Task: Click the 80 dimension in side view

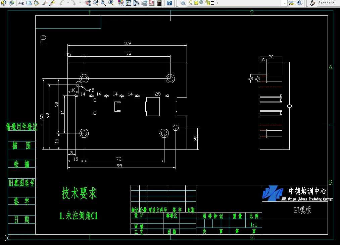Action: [x=289, y=106]
